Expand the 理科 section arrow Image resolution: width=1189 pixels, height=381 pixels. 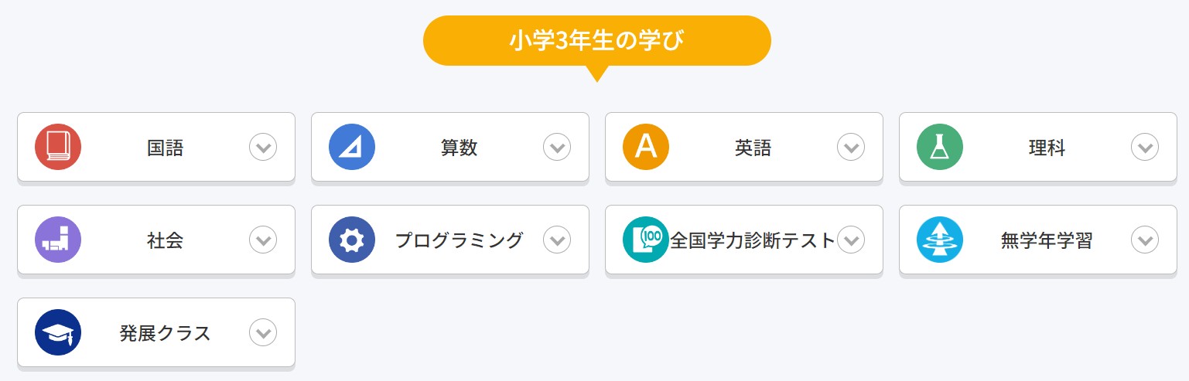(x=1145, y=147)
